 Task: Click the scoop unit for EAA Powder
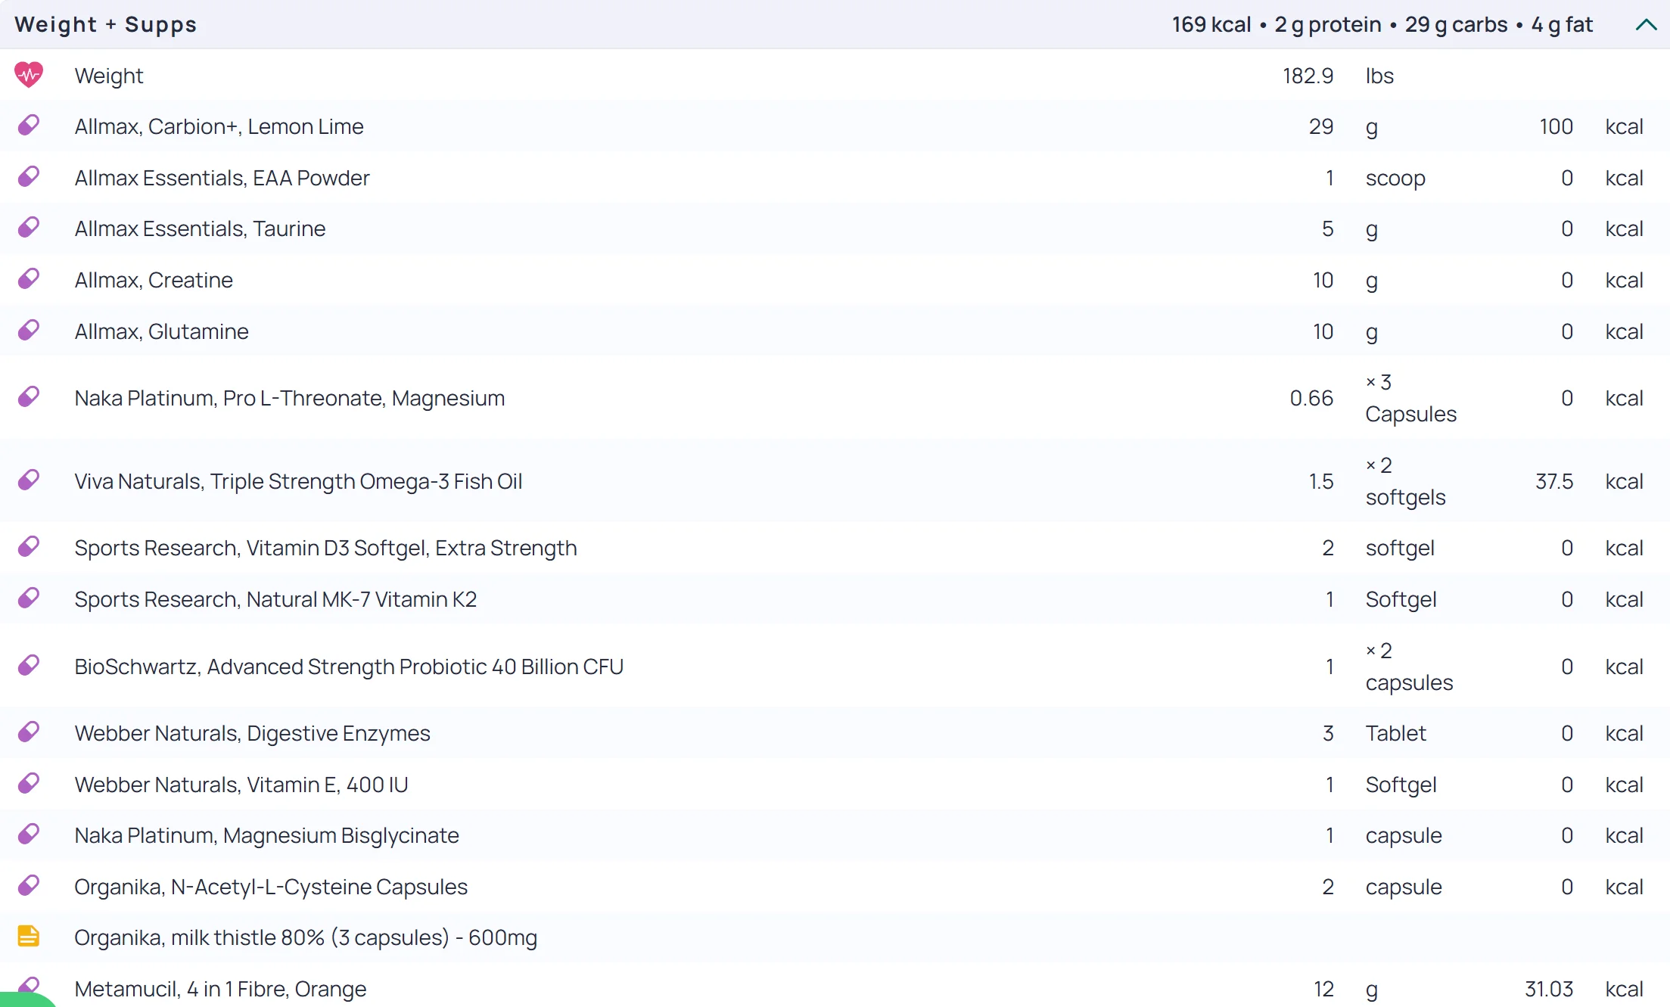coord(1395,178)
